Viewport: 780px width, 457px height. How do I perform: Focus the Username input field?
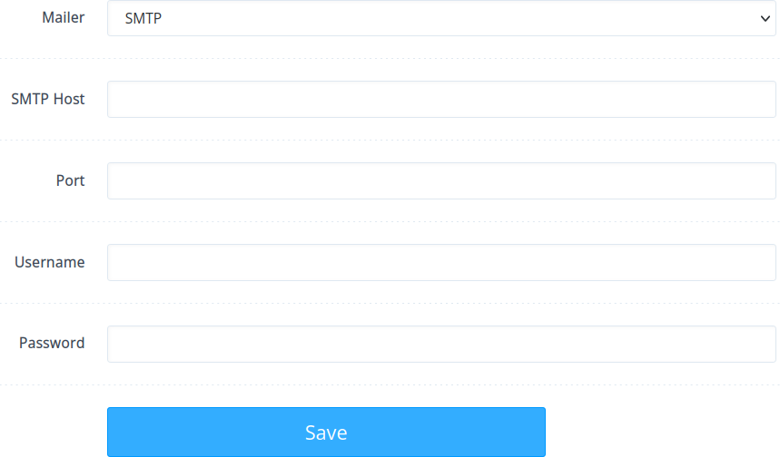coord(441,263)
